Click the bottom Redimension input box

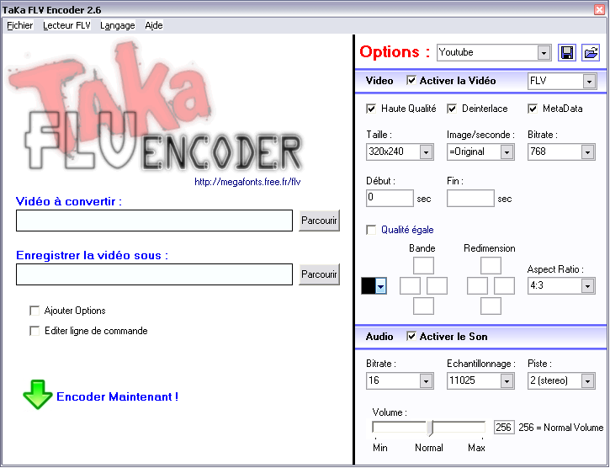tap(491, 306)
